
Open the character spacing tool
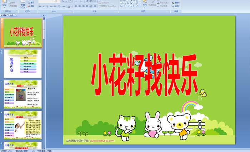click(59, 6)
